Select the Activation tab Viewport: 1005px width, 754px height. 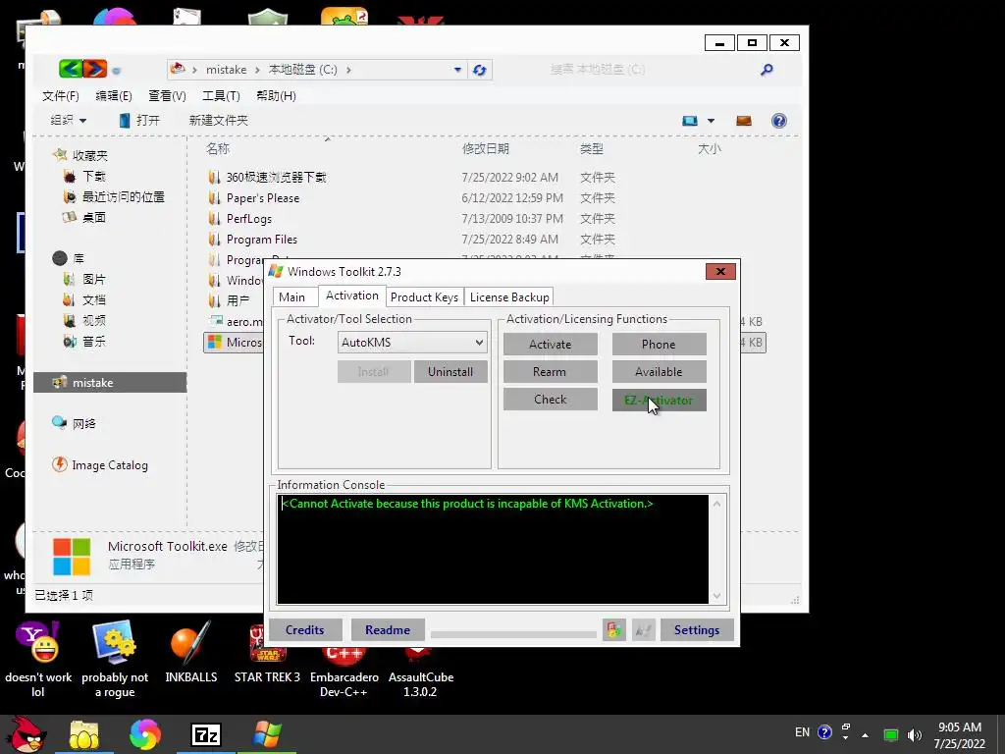[352, 296]
